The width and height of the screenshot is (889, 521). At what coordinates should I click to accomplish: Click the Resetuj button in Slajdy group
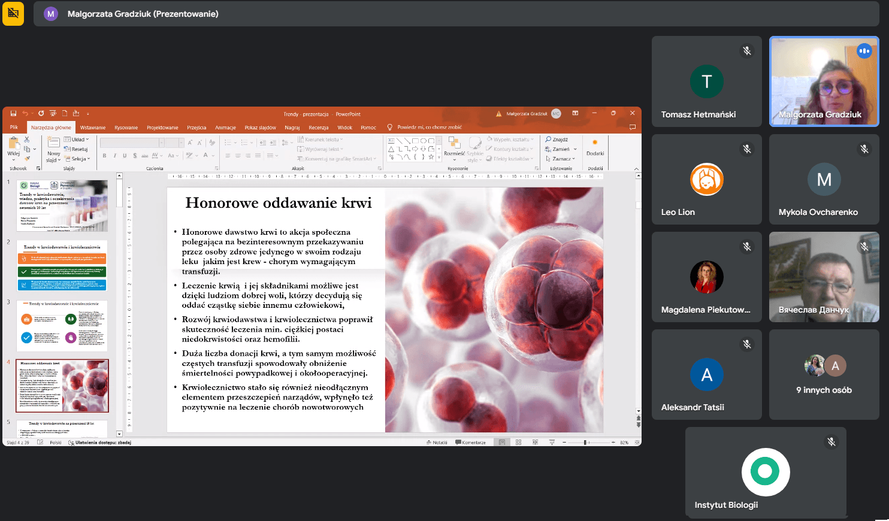click(75, 149)
